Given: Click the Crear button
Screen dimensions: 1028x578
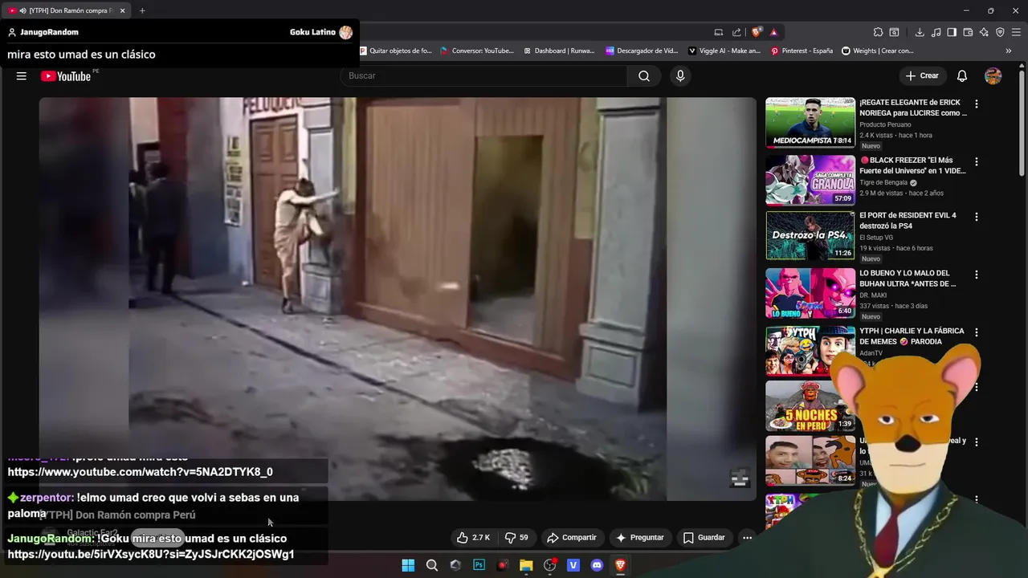Looking at the screenshot, I should tap(922, 76).
